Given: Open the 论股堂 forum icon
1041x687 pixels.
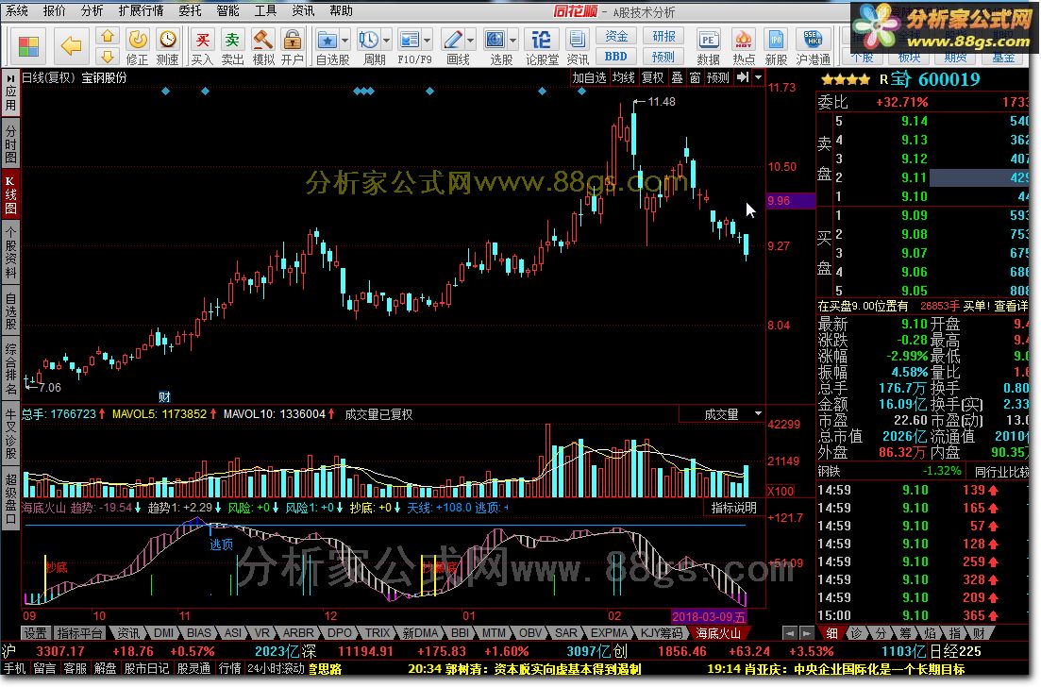Looking at the screenshot, I should coord(542,46).
